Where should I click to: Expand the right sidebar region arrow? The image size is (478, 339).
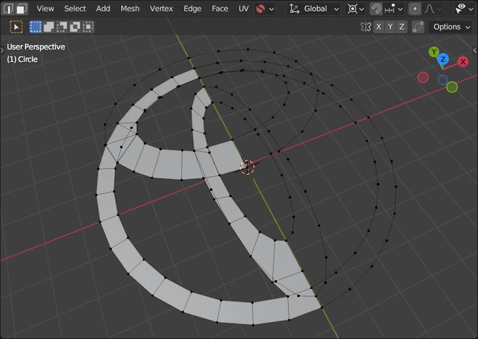point(475,50)
